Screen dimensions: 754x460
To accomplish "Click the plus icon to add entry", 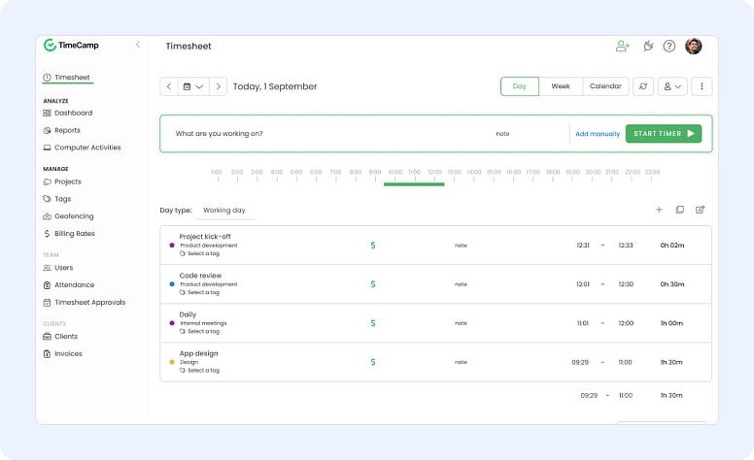I will click(659, 210).
